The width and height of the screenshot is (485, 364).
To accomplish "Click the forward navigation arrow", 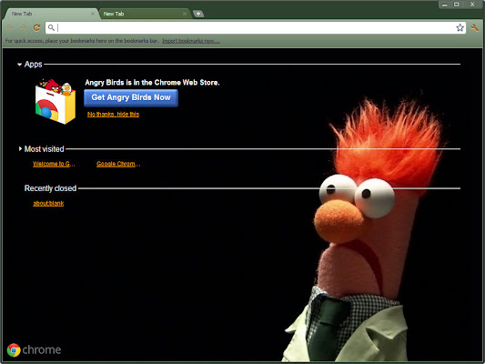I will click(24, 28).
